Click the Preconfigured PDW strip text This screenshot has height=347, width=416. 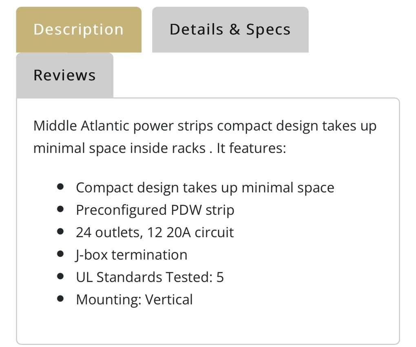tap(155, 210)
